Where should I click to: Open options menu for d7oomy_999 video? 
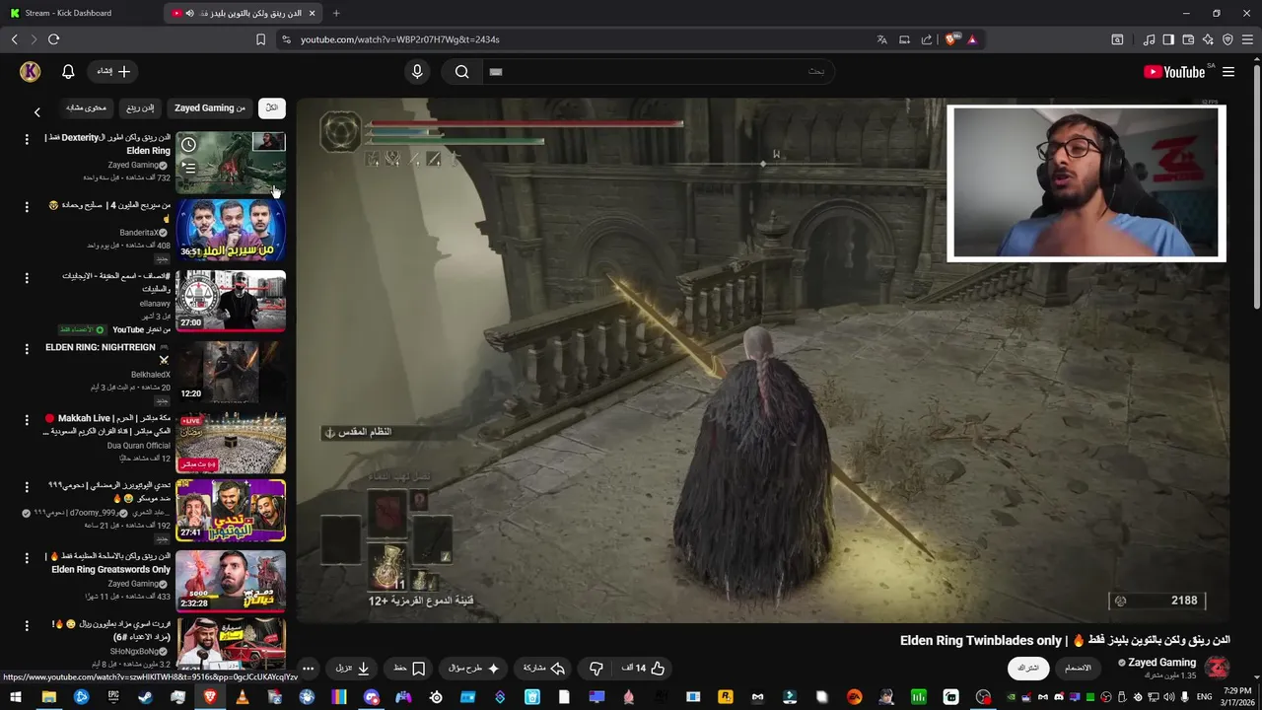click(27, 486)
